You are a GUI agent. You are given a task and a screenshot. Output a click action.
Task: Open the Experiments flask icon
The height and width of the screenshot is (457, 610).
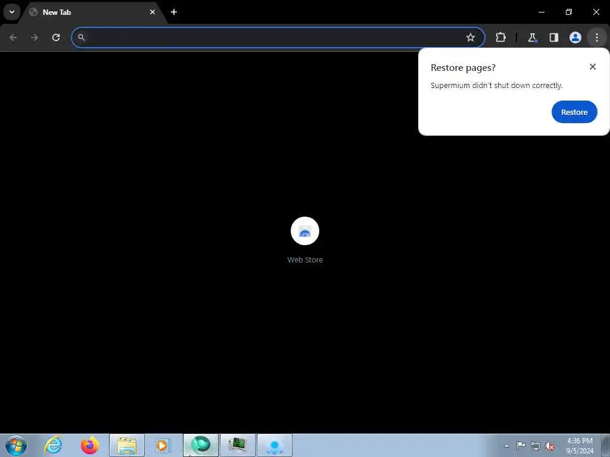[532, 37]
